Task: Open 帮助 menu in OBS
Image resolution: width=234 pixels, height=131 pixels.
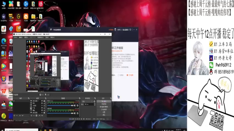Action: coord(52,38)
